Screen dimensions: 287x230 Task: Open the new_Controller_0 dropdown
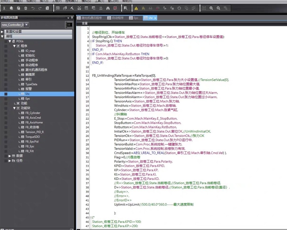[x=26, y=25]
